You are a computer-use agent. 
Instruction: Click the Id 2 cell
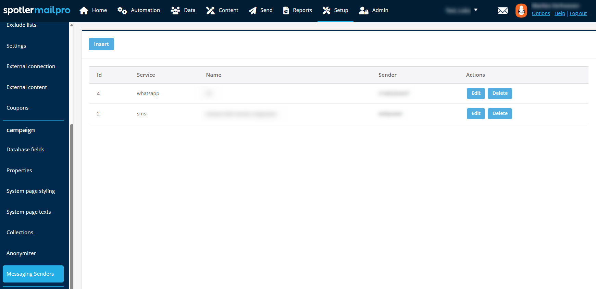click(98, 114)
